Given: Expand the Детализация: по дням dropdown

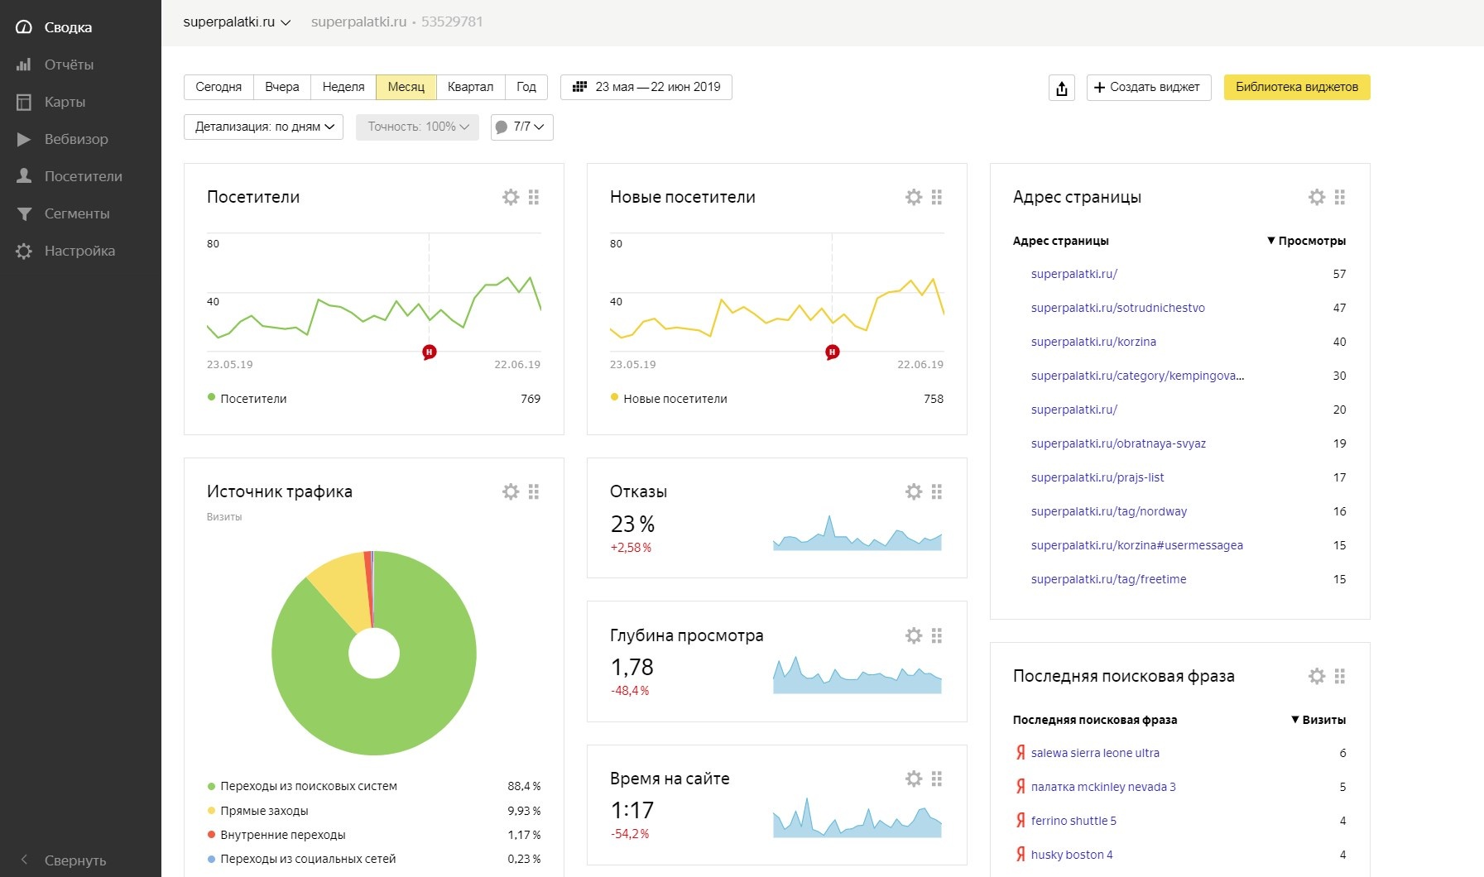Looking at the screenshot, I should (x=263, y=127).
